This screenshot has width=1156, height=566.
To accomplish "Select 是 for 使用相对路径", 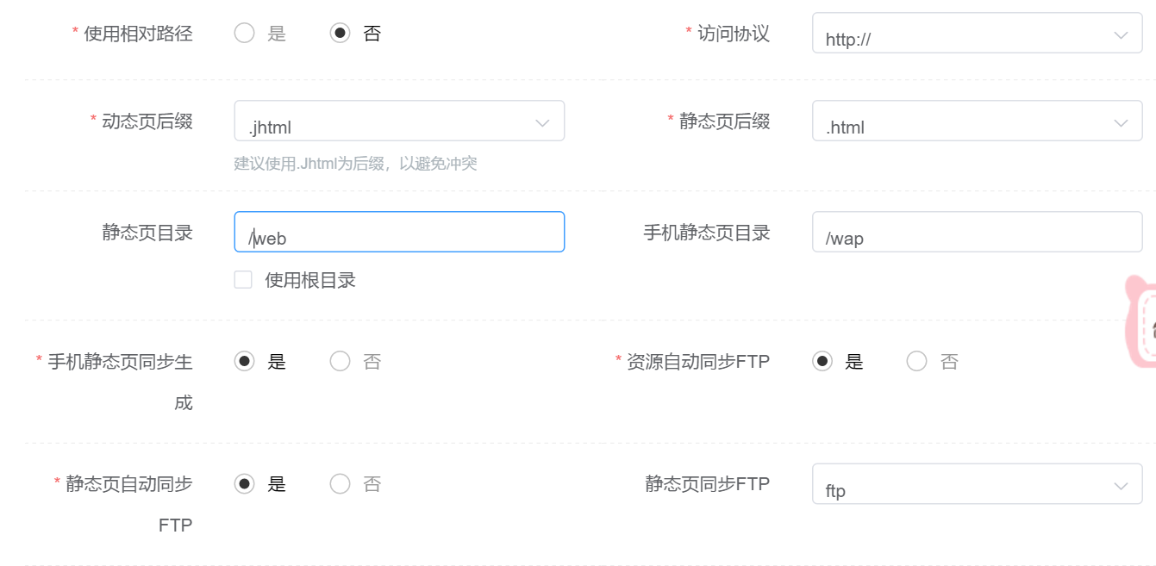I will coord(245,34).
